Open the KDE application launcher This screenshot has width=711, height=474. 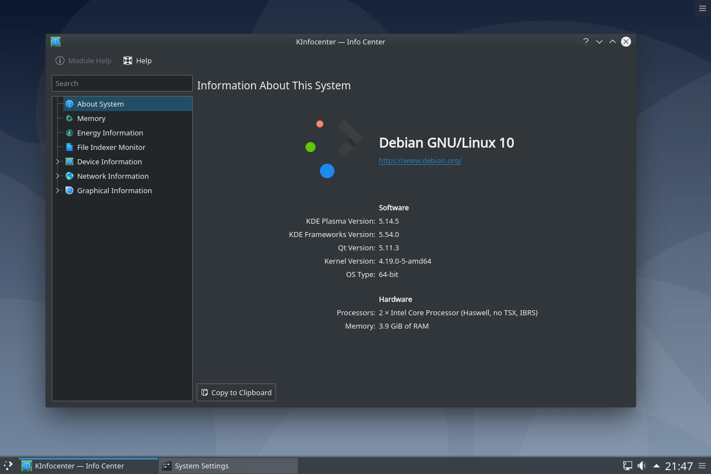pos(7,466)
